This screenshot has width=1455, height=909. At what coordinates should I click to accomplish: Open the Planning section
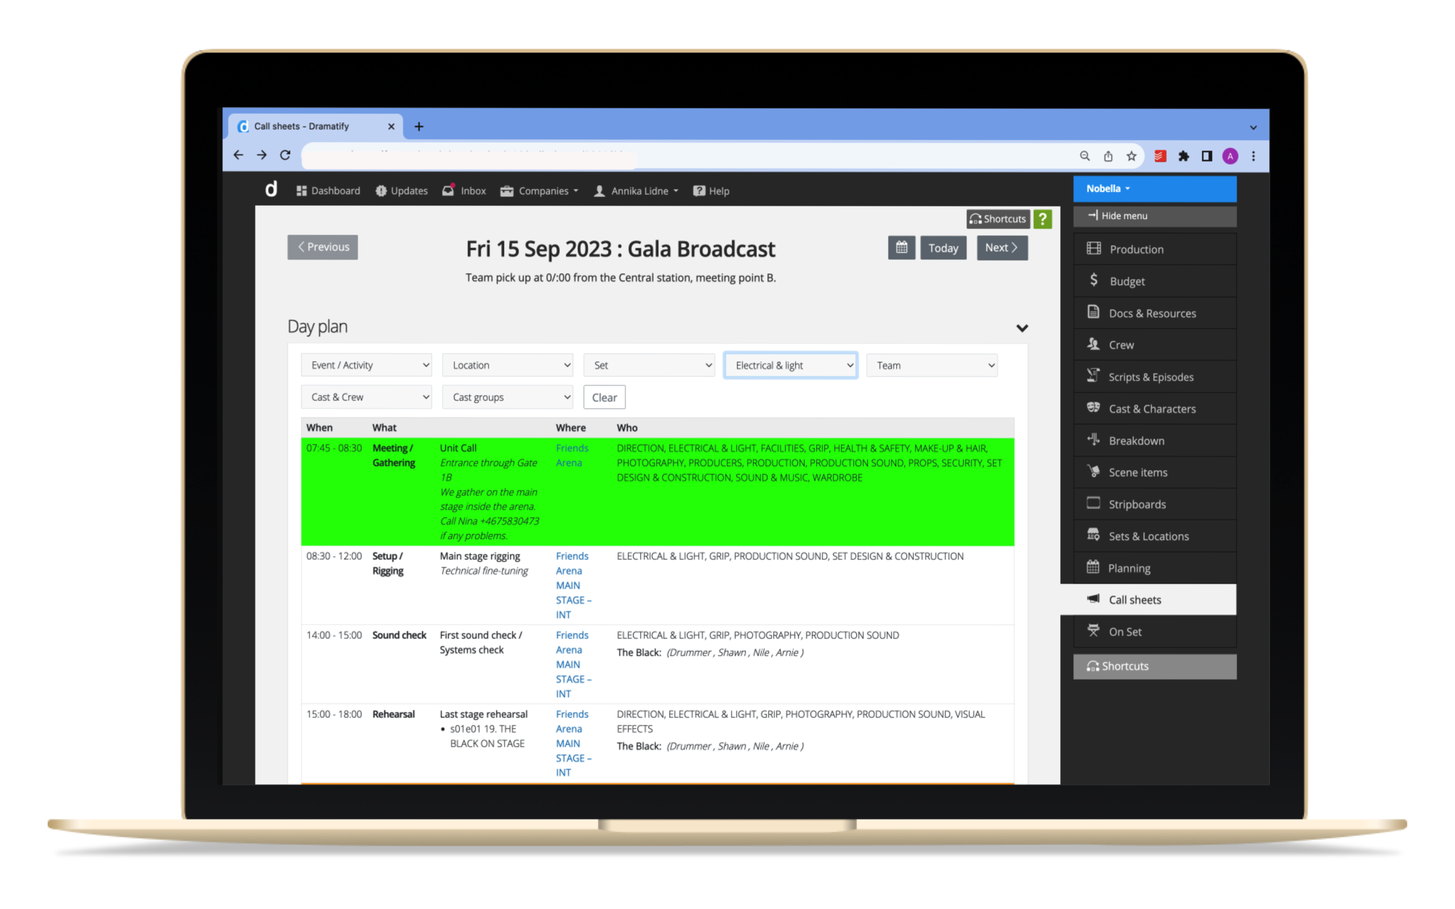(x=1130, y=568)
